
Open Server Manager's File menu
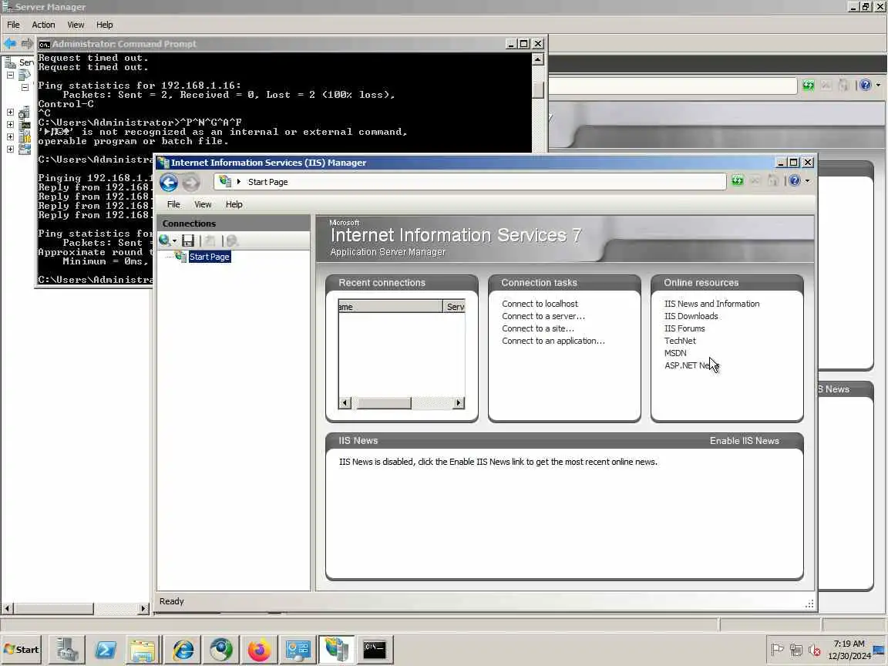[x=13, y=25]
